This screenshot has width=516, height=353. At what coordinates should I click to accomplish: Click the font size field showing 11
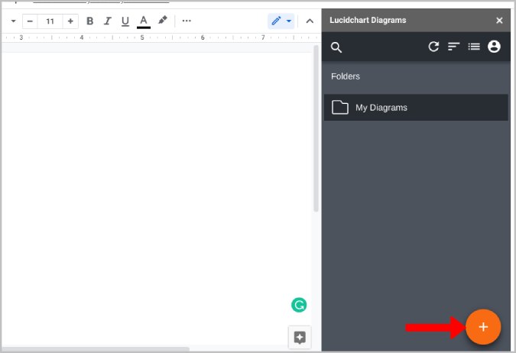click(x=50, y=21)
